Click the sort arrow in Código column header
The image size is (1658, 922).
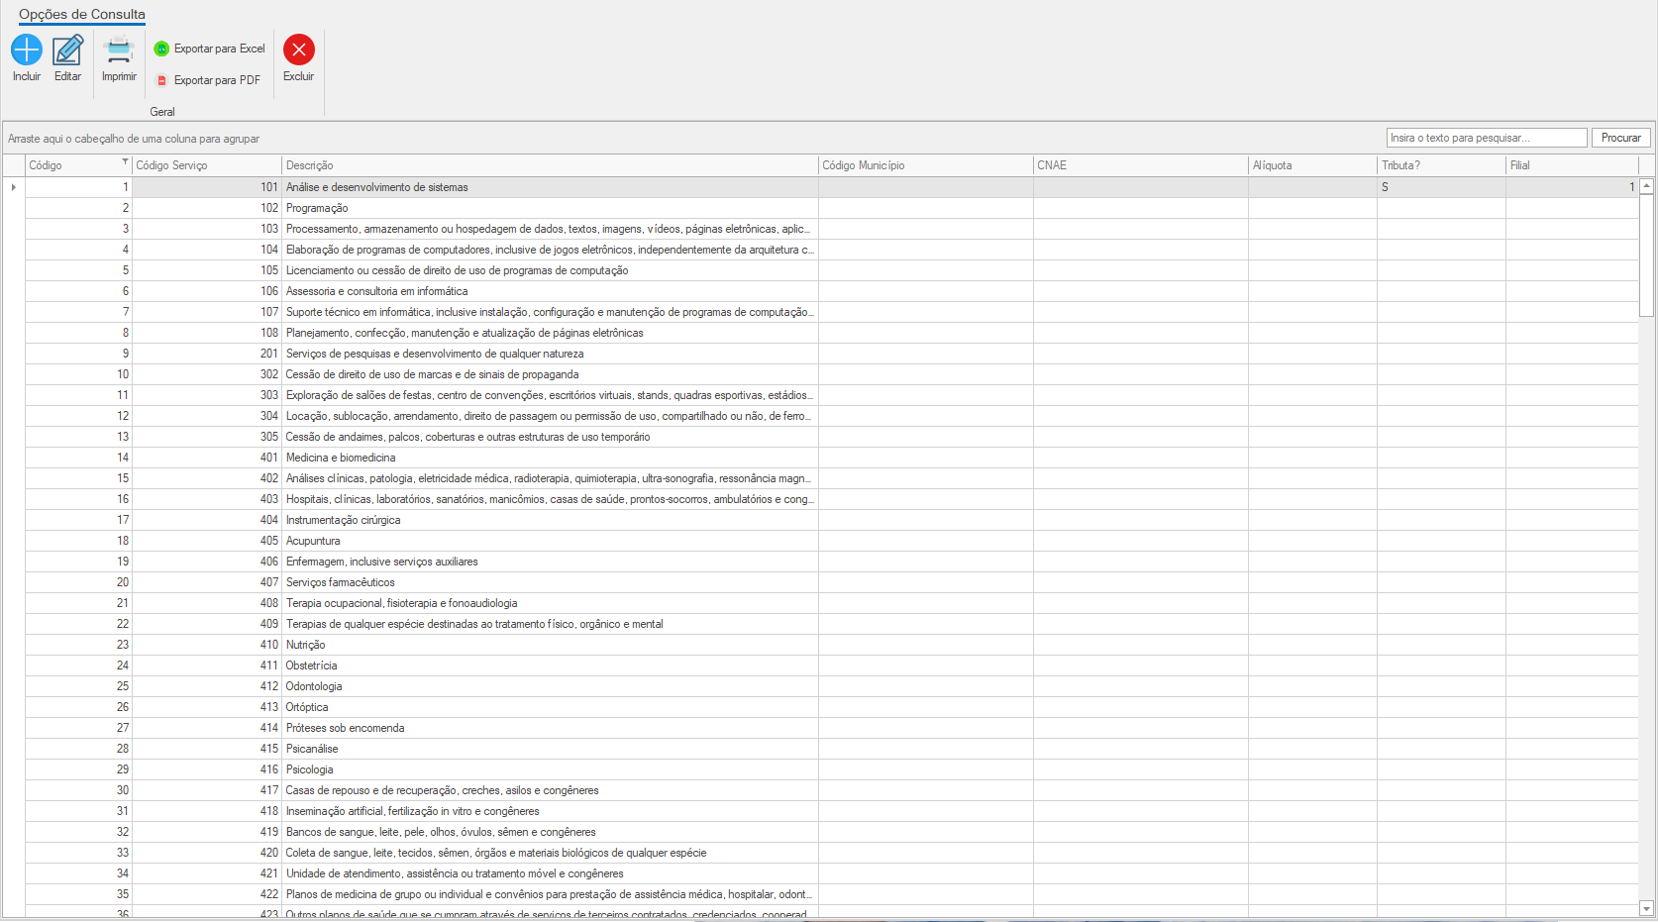pyautogui.click(x=125, y=162)
